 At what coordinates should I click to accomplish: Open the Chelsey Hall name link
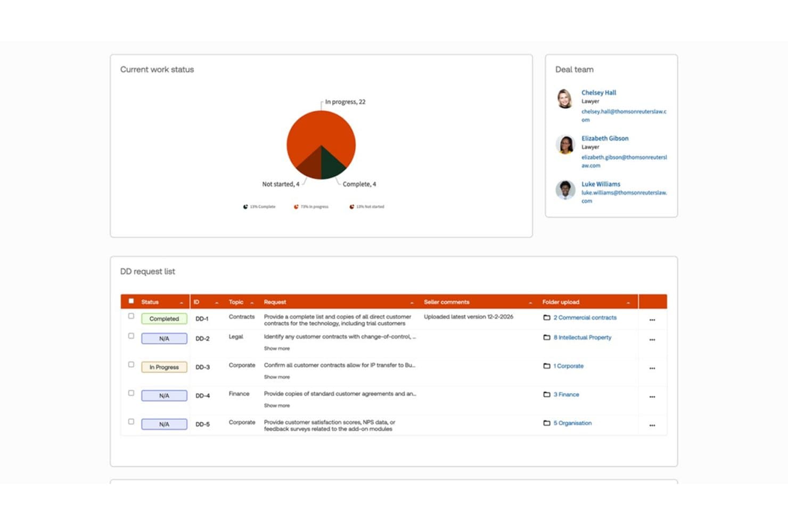coord(598,93)
